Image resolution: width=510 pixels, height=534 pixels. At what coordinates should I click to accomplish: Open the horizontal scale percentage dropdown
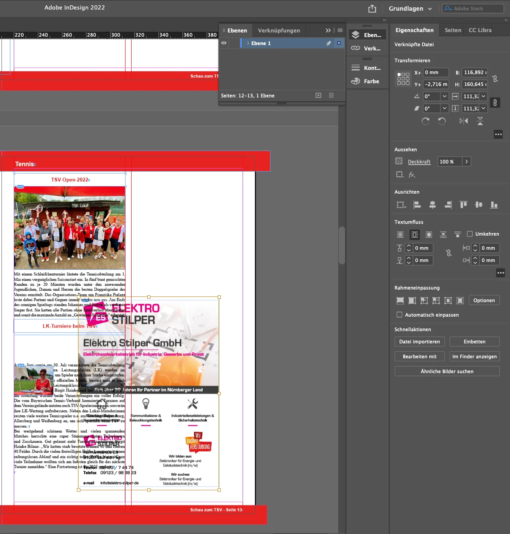[484, 96]
